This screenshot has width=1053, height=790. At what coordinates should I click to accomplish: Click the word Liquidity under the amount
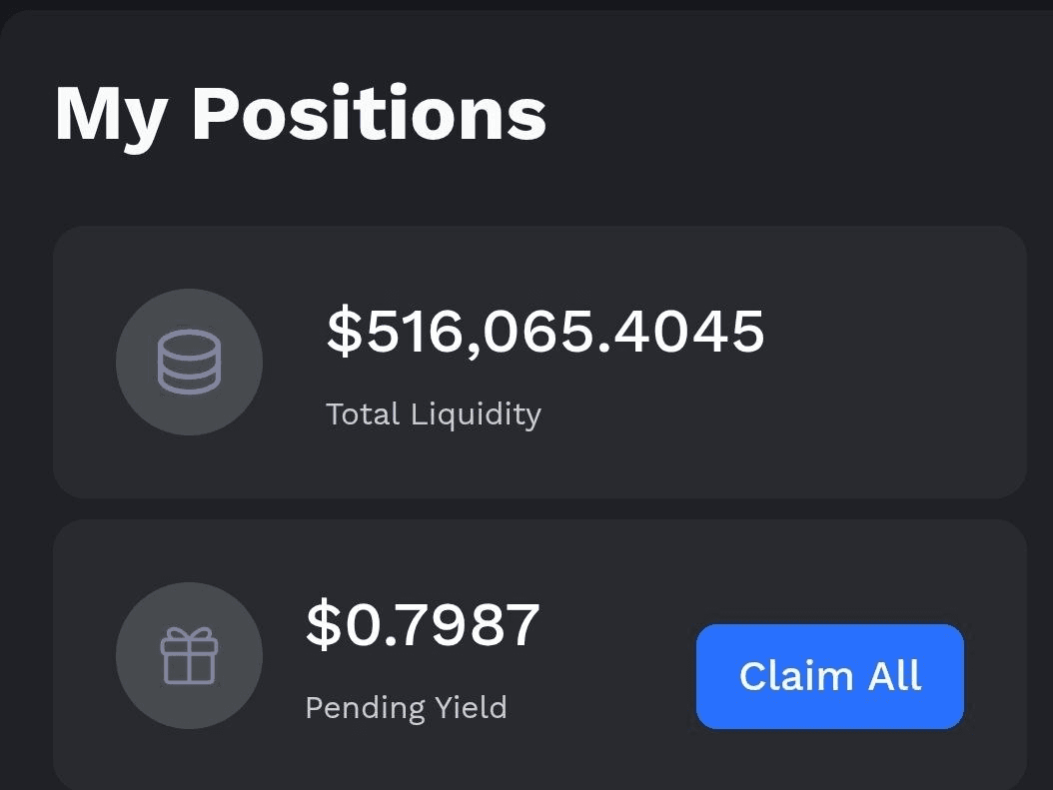click(476, 413)
